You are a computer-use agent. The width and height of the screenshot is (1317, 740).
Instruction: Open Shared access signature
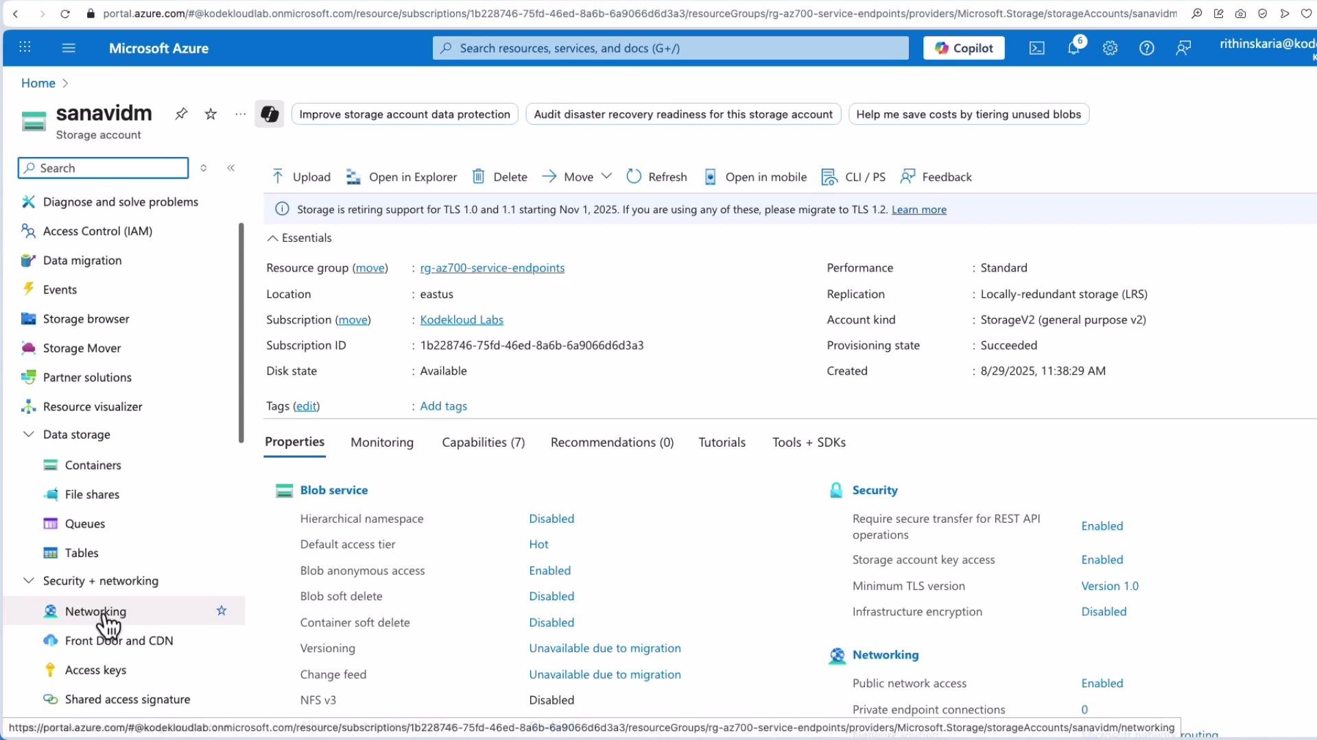128,700
